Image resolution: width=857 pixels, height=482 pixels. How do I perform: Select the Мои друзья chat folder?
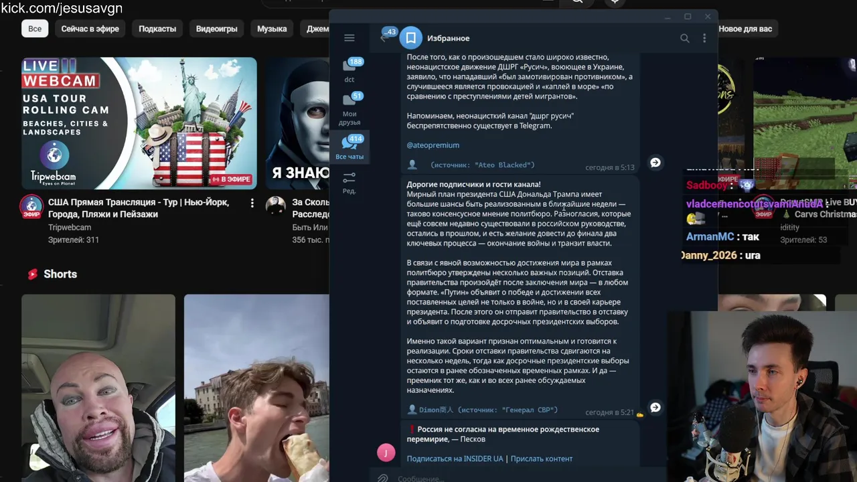point(349,110)
